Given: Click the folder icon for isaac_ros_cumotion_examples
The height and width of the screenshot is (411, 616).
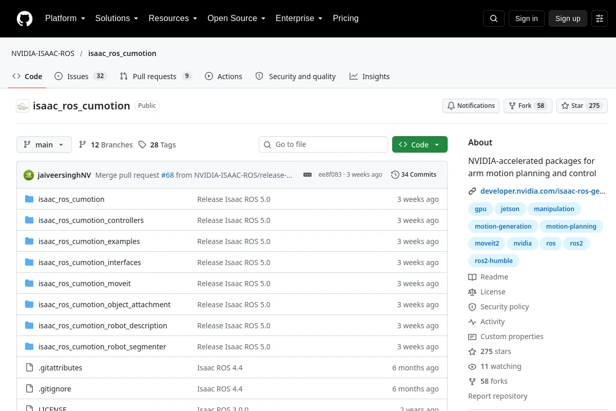Looking at the screenshot, I should pyautogui.click(x=29, y=241).
